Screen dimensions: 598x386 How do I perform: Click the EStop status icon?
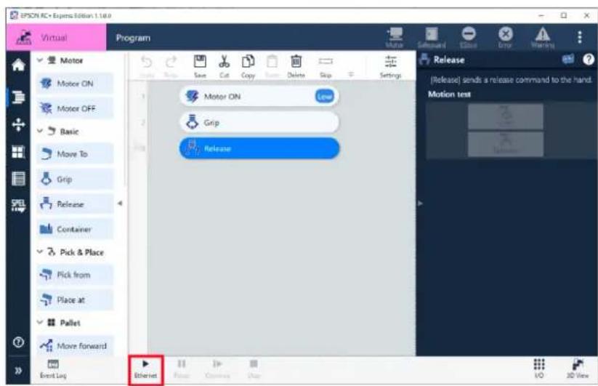(469, 37)
